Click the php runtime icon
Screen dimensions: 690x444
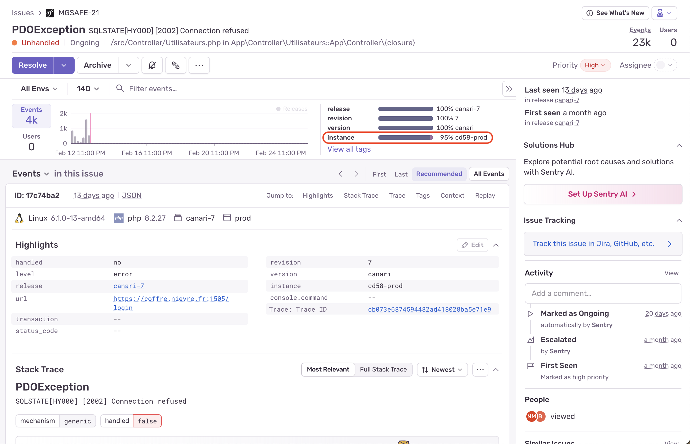[x=119, y=218]
